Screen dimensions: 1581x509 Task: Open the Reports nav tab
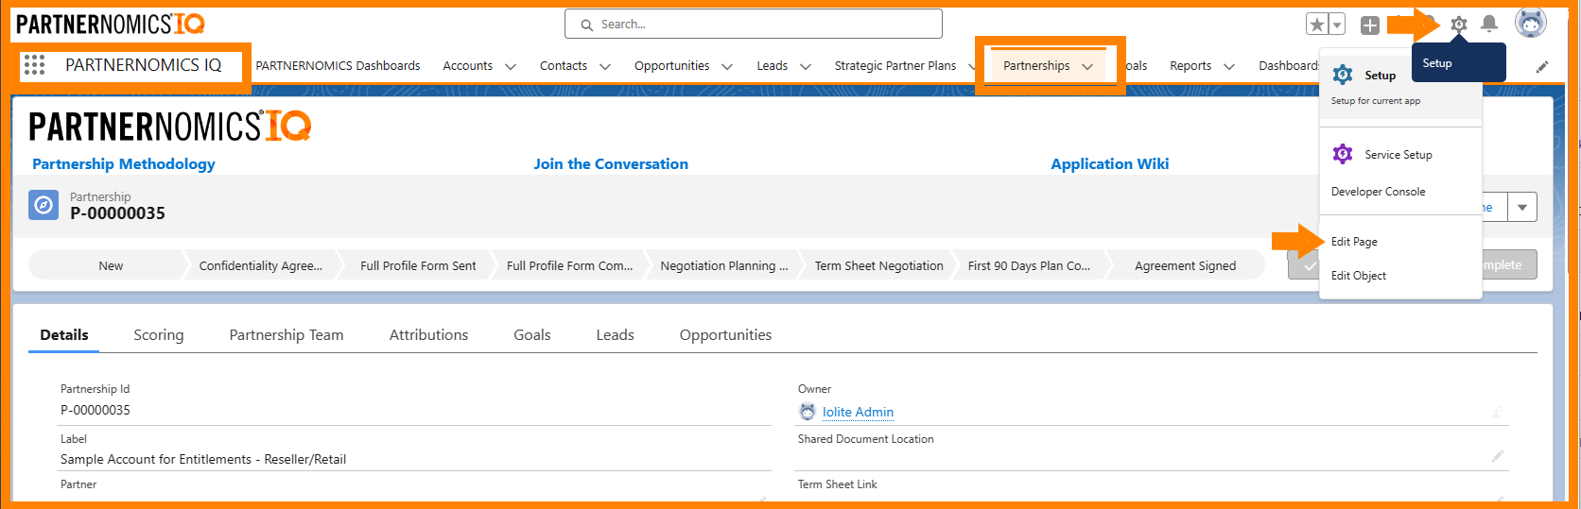pyautogui.click(x=1190, y=66)
